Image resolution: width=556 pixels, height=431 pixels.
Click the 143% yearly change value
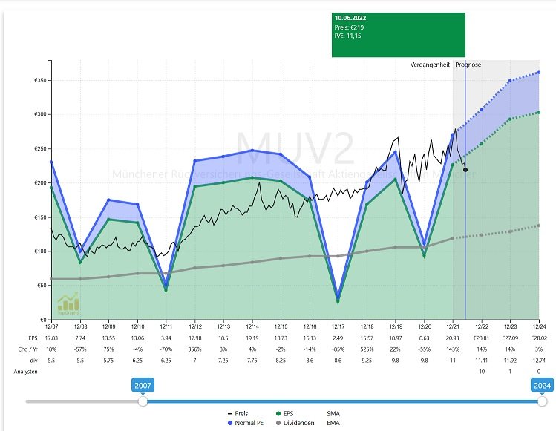(x=453, y=349)
